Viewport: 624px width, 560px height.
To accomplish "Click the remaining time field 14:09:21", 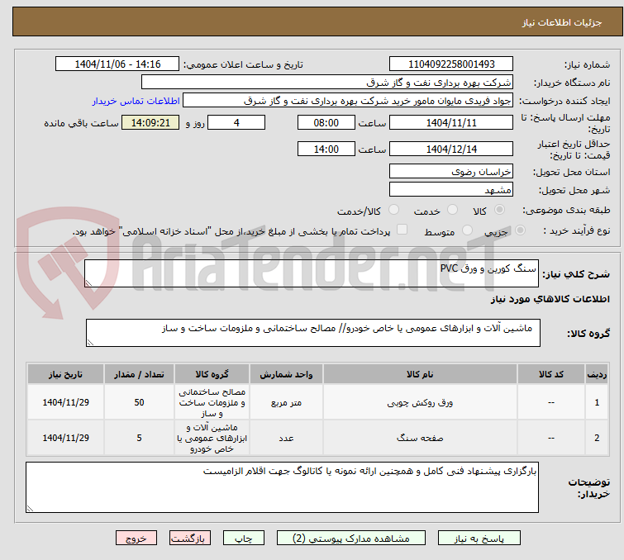I will pos(150,122).
